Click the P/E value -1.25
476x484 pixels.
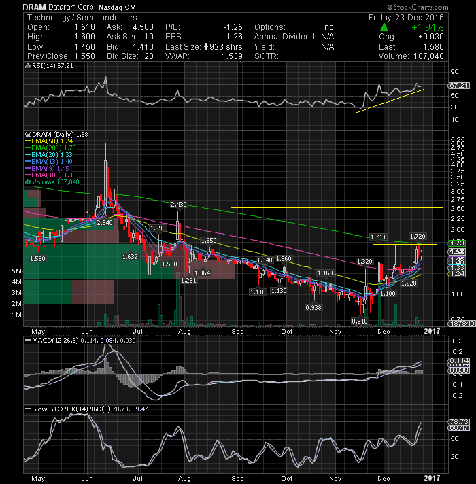pyautogui.click(x=233, y=27)
